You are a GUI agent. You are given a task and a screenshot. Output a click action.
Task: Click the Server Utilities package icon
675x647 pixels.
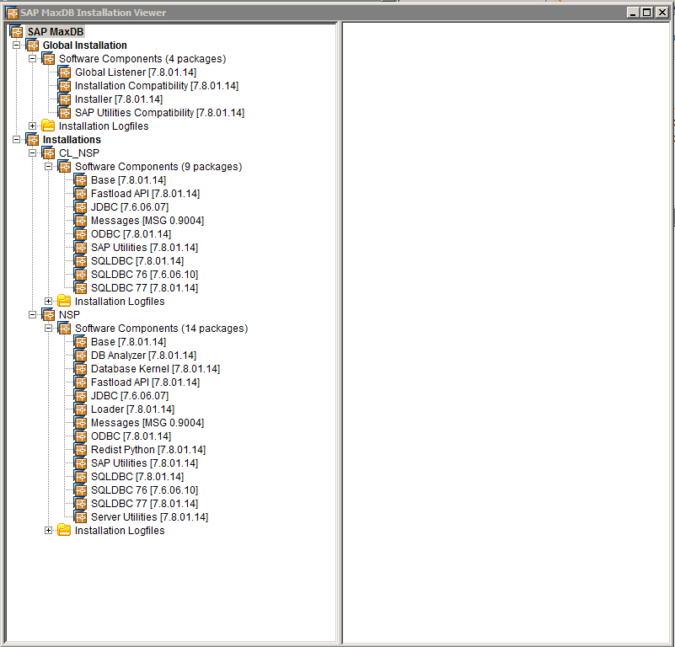(x=81, y=517)
